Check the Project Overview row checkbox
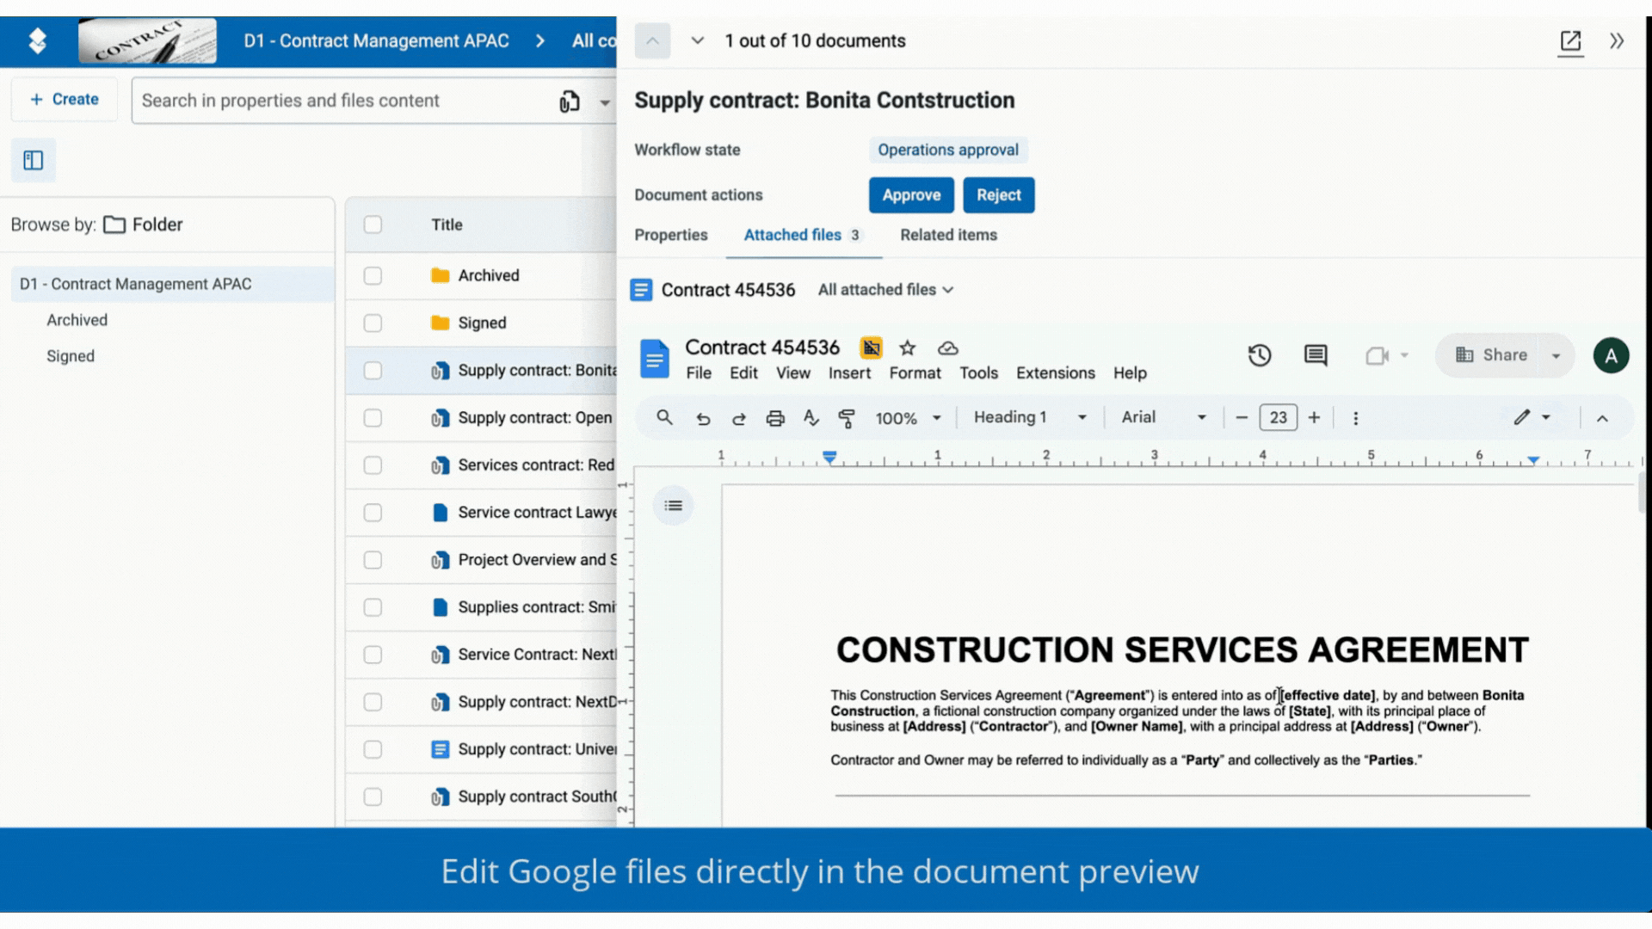The width and height of the screenshot is (1652, 929). (x=373, y=560)
